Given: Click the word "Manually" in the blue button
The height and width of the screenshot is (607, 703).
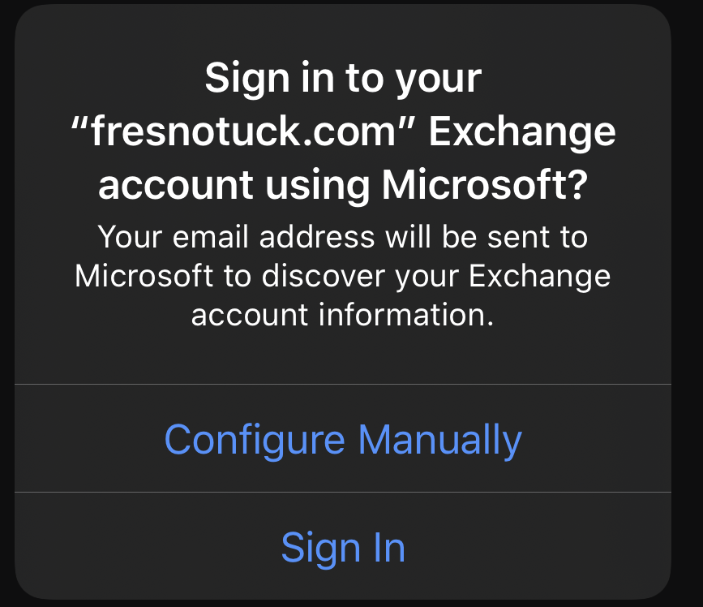Looking at the screenshot, I should tap(439, 440).
